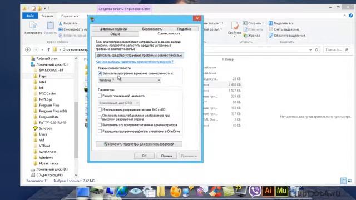Viewport: 356px width, 200px height.
Task: Select Локальный диск (D:) in tree
Action: (52, 169)
